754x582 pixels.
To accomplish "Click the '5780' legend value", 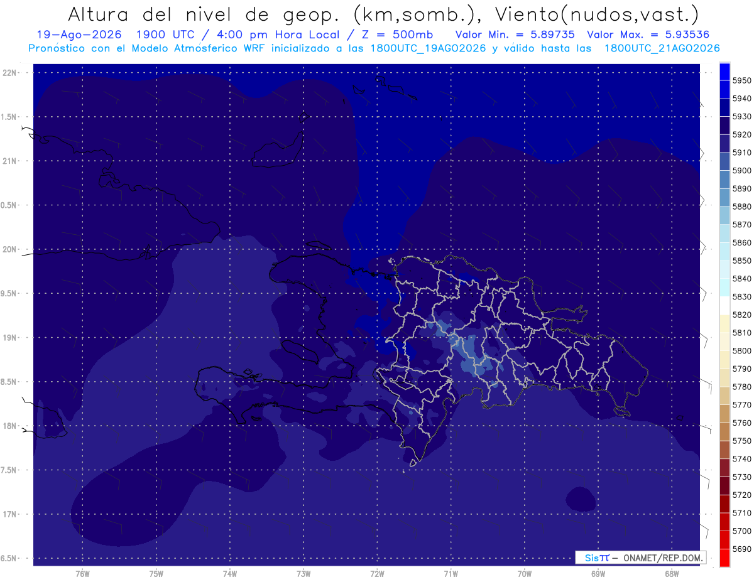I will tap(742, 387).
